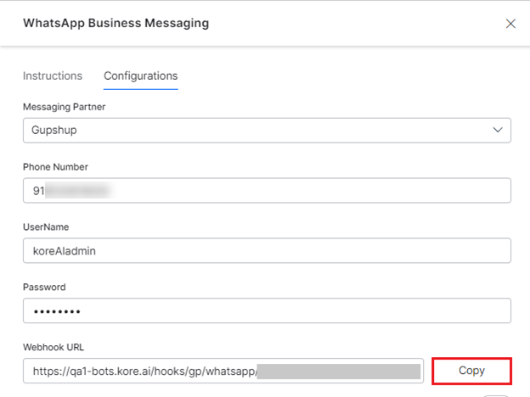
Task: Click the koreAIadmin username text
Action: [x=66, y=251]
